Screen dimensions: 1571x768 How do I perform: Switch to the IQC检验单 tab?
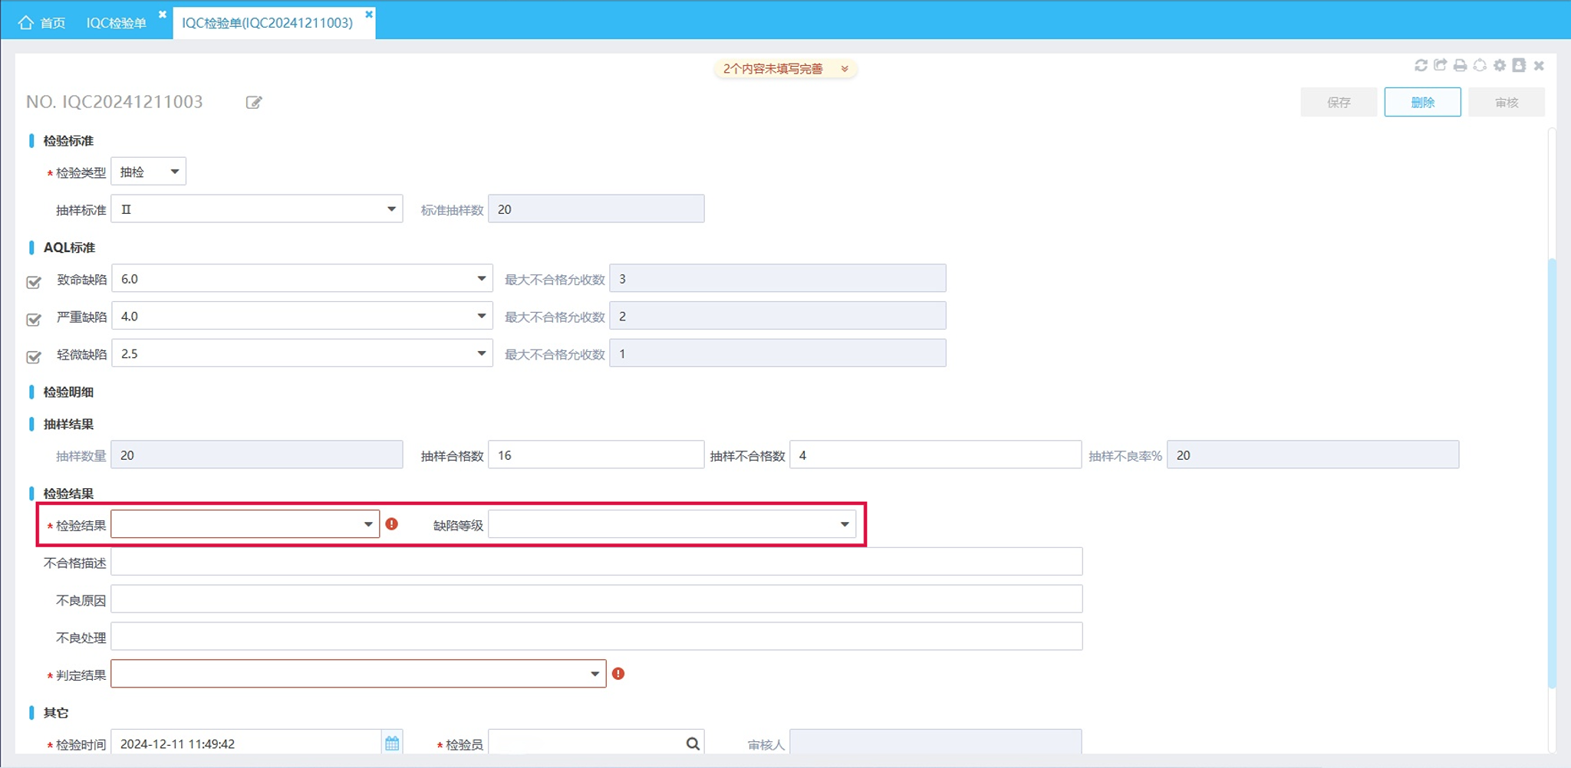pos(116,23)
